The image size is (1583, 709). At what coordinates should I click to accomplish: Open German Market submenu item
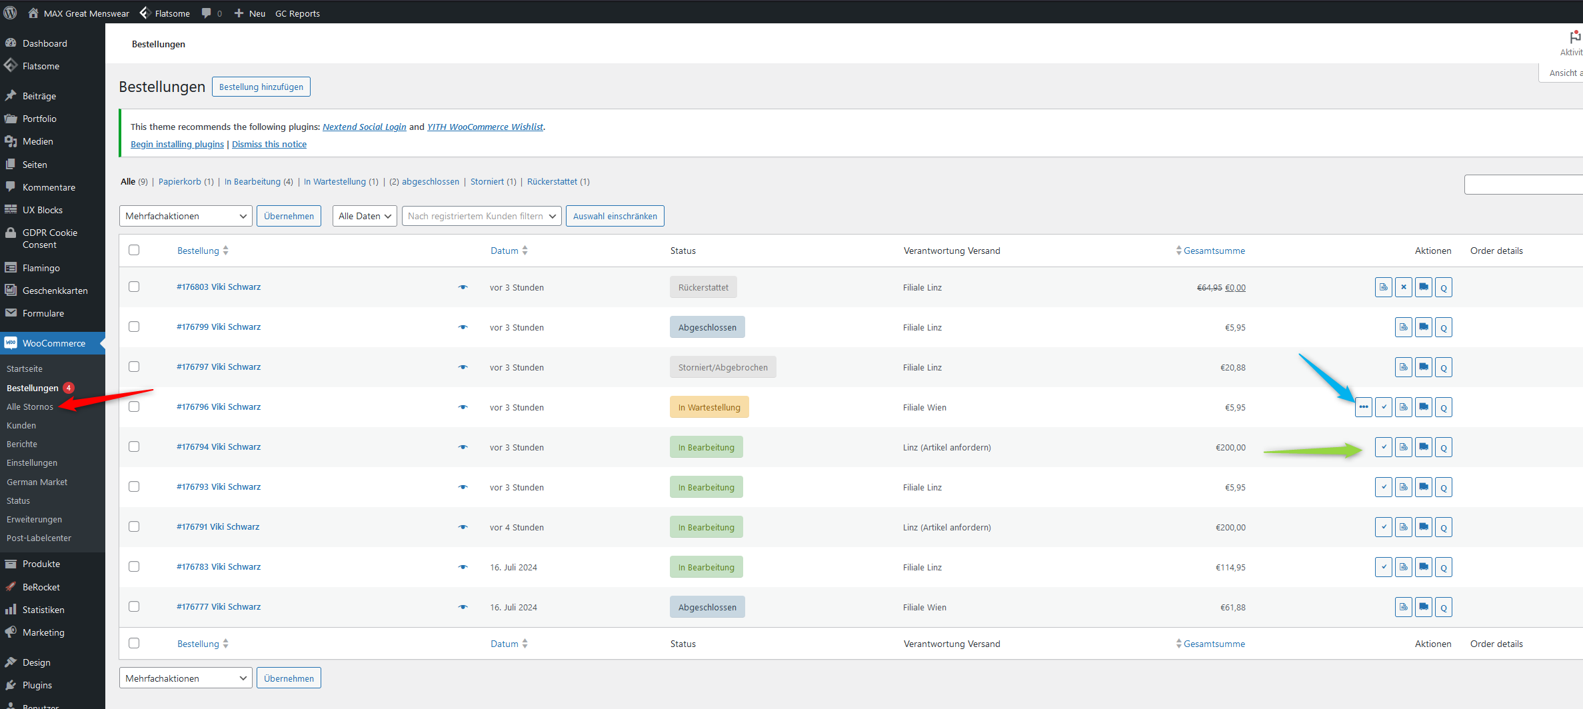pos(37,482)
